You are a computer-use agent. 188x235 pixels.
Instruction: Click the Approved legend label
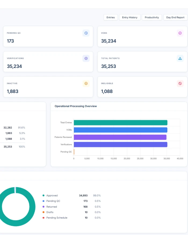click(52, 196)
